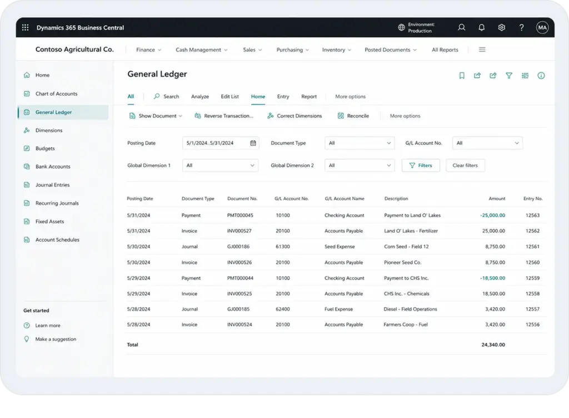Click the Learn more question icon

pyautogui.click(x=27, y=325)
